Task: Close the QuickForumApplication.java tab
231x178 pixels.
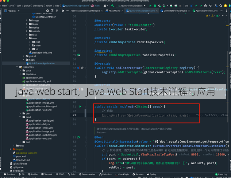Action: pyautogui.click(x=157, y=11)
